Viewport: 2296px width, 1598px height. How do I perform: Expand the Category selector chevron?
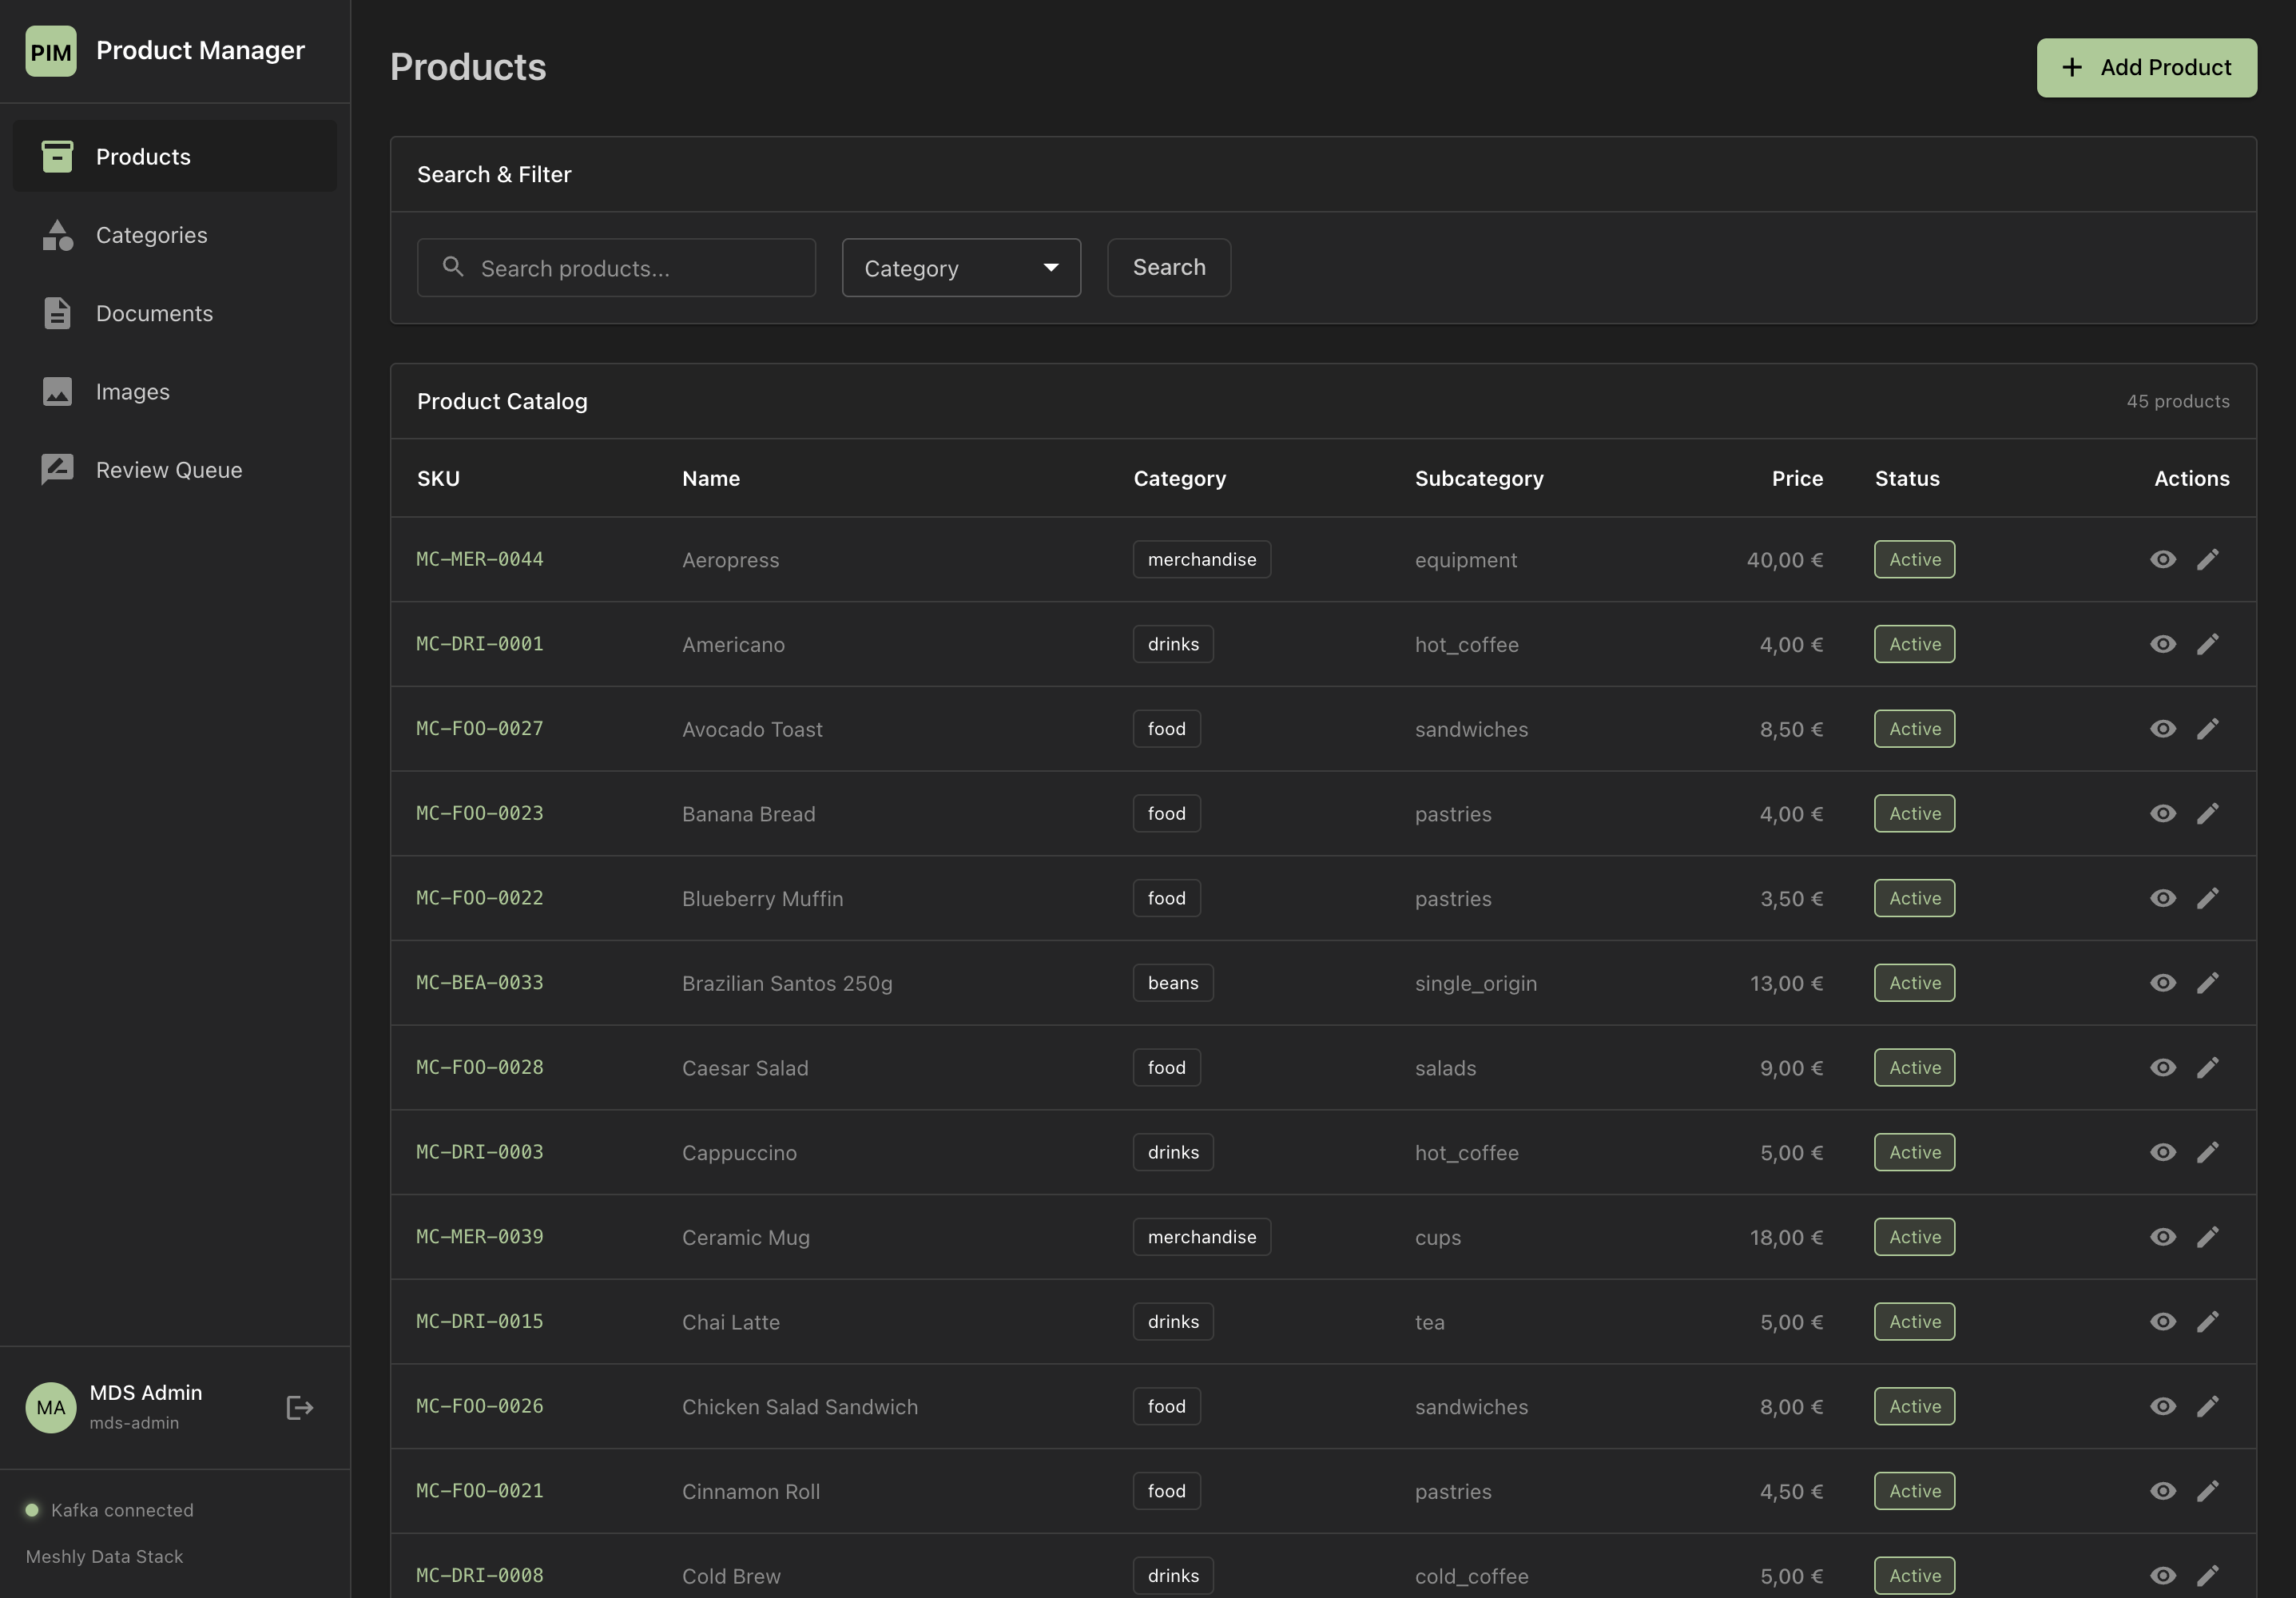[1051, 267]
